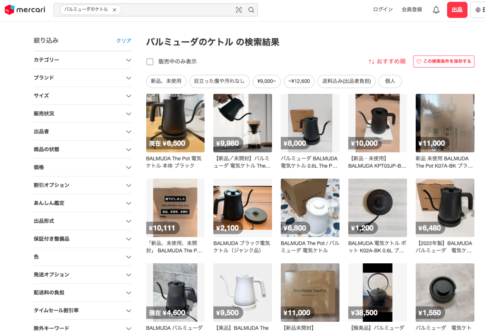Open the 現在 ¥4,600 kettle thumbnail
The height and width of the screenshot is (332, 485).
[175, 293]
